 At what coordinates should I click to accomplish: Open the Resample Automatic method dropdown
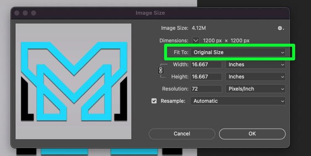(238, 101)
